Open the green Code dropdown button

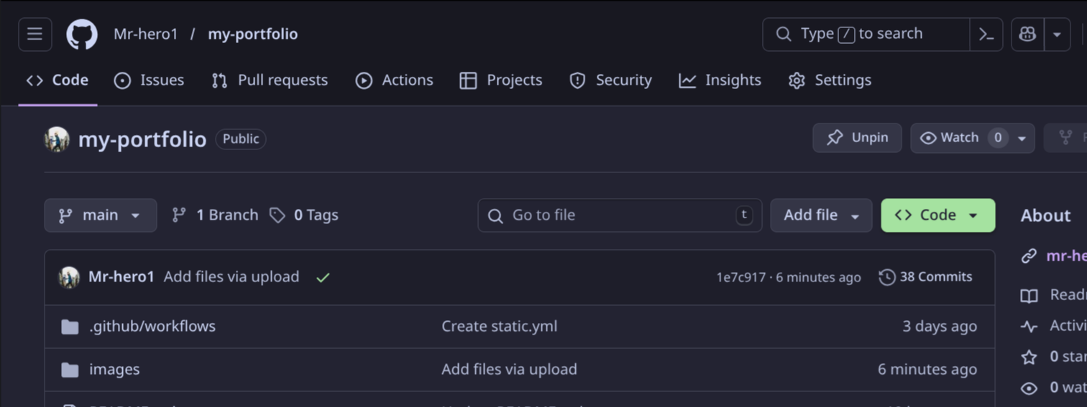[937, 215]
